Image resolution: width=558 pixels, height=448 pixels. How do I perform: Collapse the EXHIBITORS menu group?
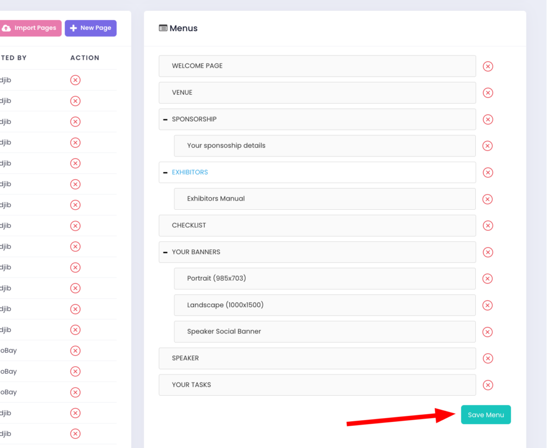tap(166, 172)
